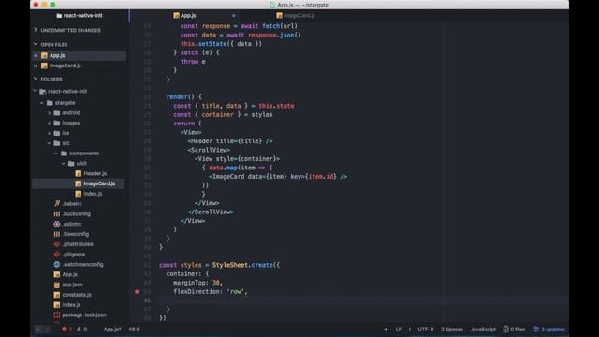Change the UTF-8 encoding in status bar

point(426,329)
